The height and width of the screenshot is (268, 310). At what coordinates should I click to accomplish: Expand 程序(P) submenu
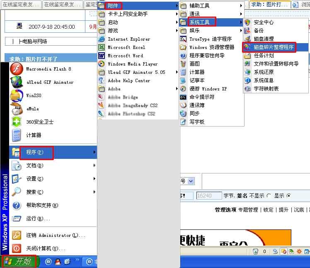pos(53,152)
